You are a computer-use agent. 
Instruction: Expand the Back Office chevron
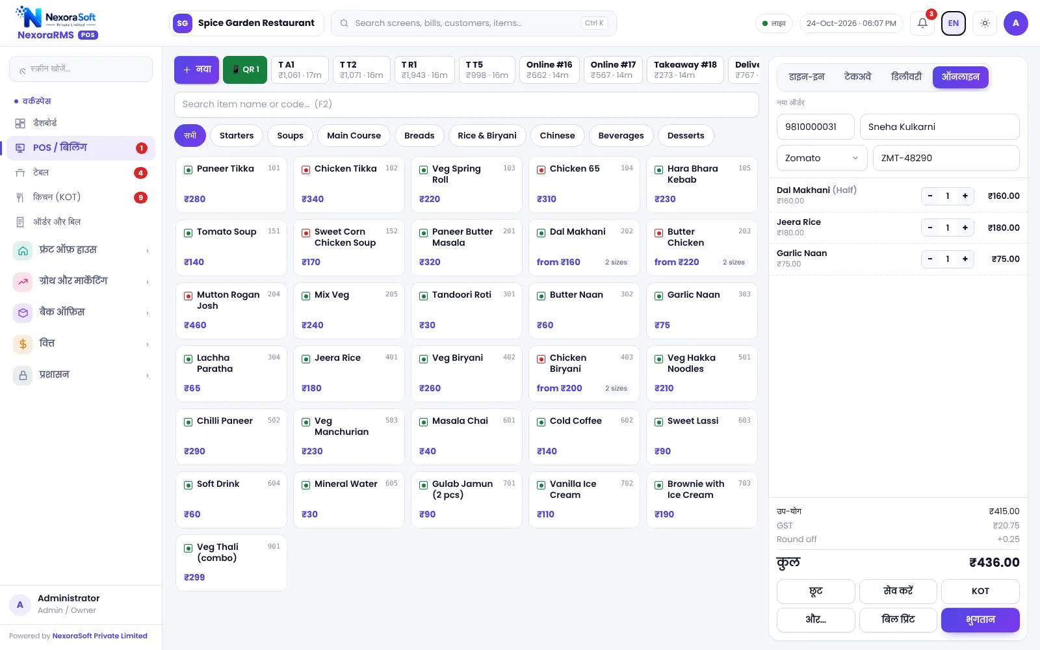click(x=148, y=313)
